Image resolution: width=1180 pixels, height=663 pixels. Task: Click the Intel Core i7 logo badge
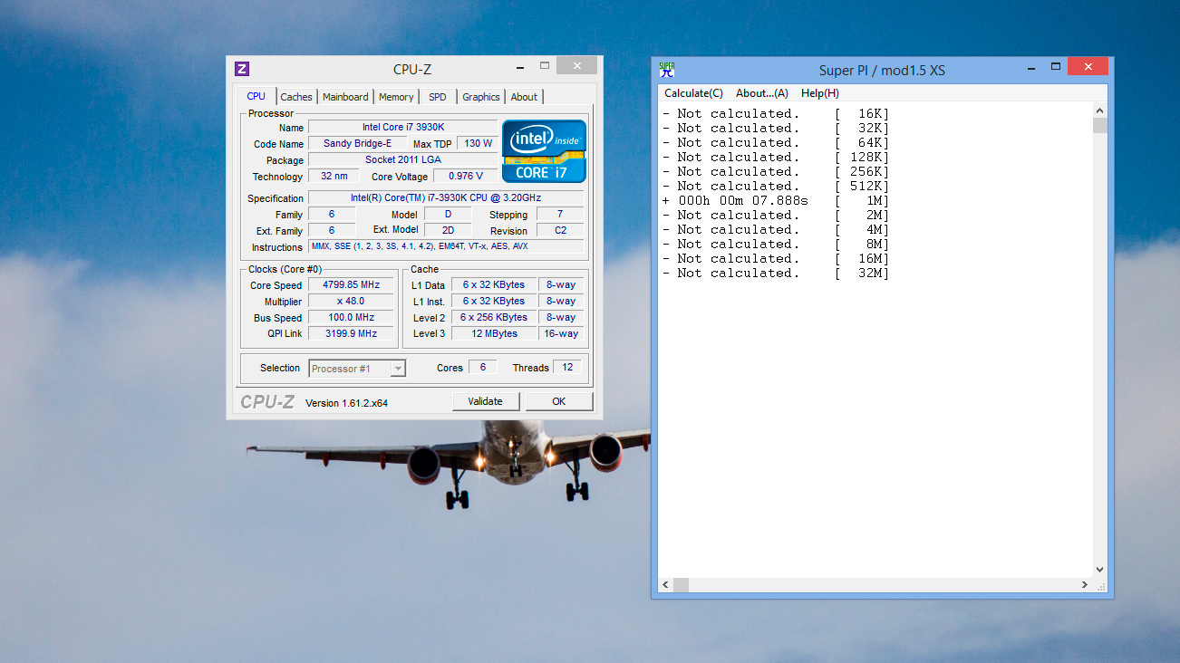coord(544,151)
